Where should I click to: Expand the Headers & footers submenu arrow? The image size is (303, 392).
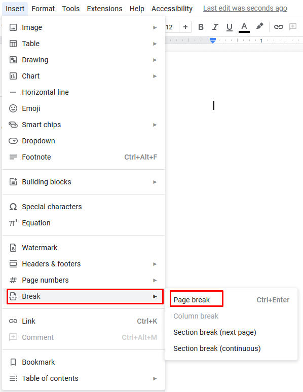155,264
